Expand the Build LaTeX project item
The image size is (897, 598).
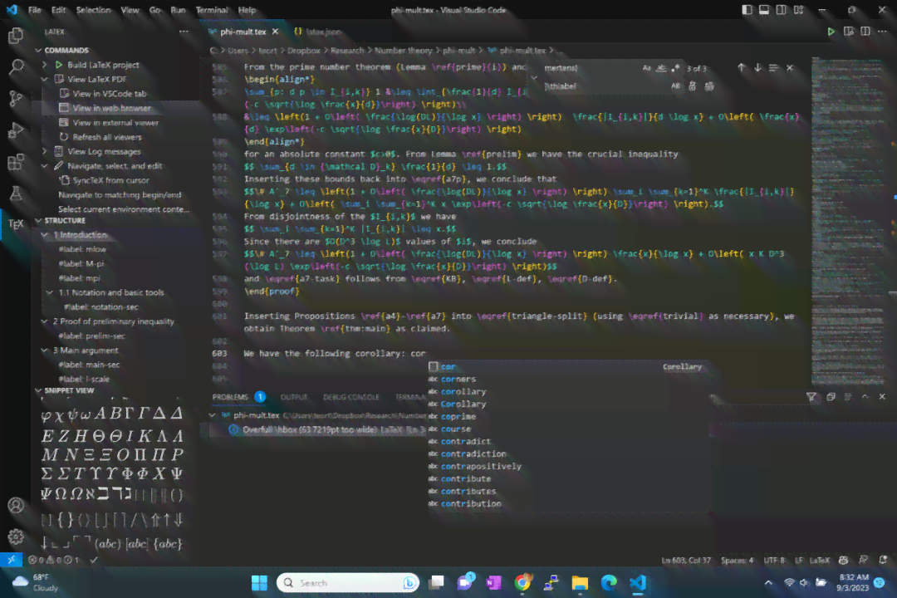(45, 65)
